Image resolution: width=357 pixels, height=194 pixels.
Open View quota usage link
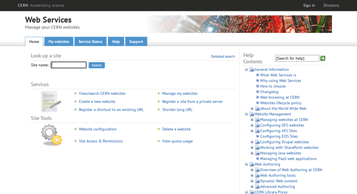[x=177, y=141]
